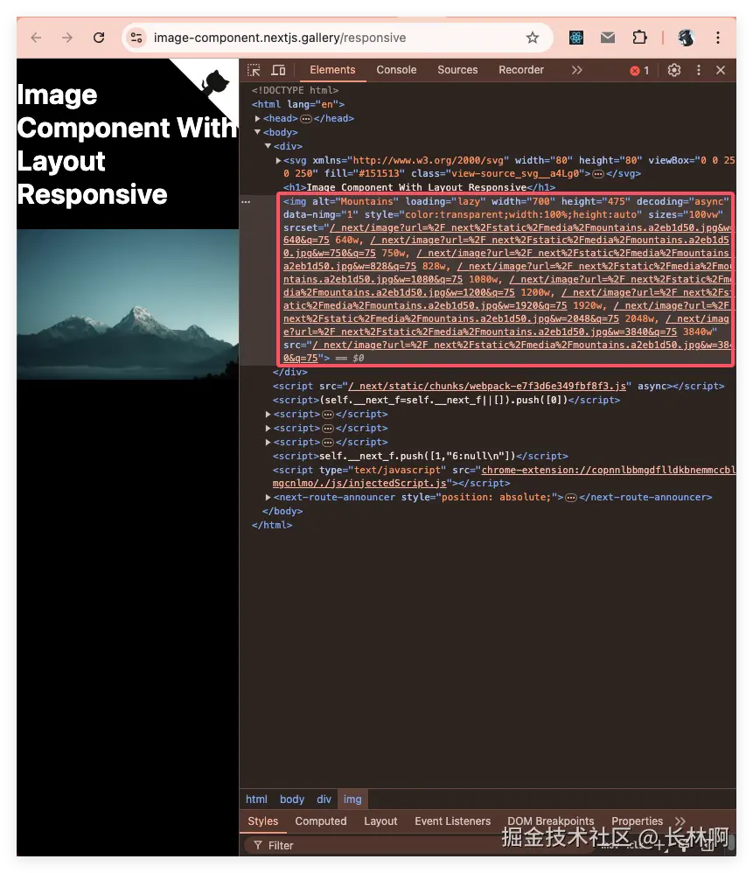Select the h1 Image Component element row
This screenshot has width=753, height=873.
coord(419,187)
